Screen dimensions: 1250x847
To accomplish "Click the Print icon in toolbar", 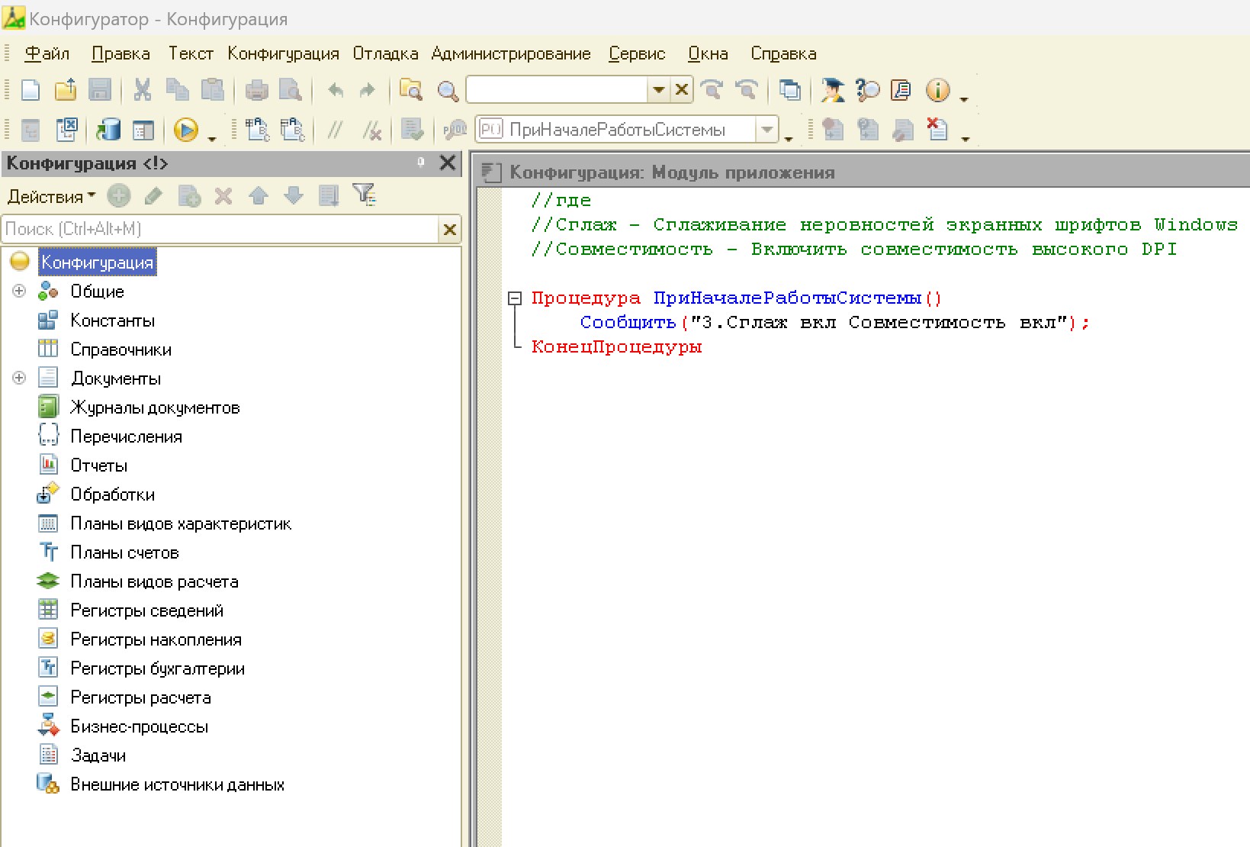I will (x=256, y=91).
